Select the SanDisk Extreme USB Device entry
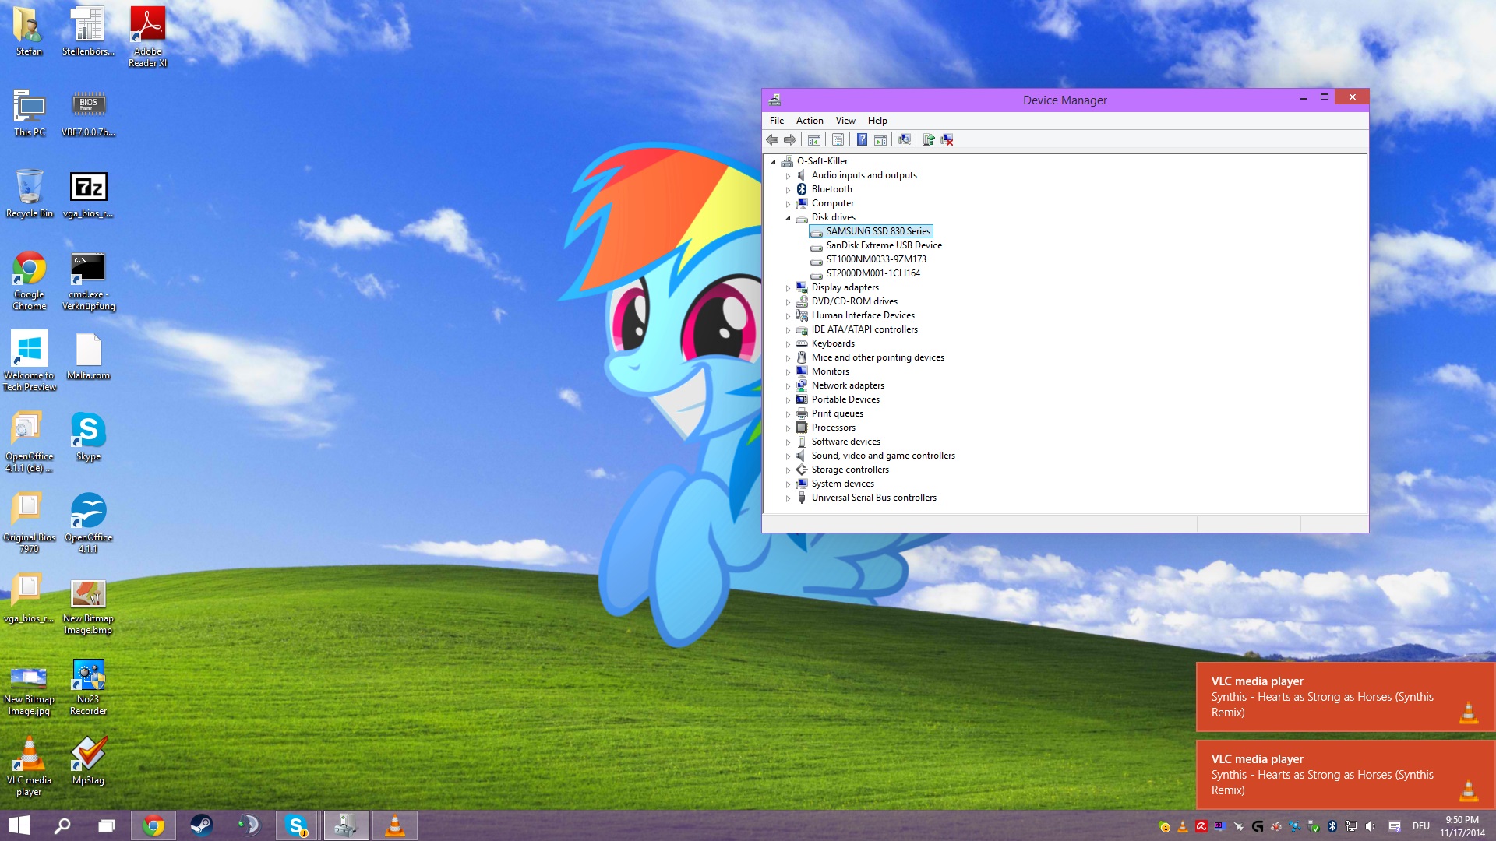The height and width of the screenshot is (841, 1496). click(x=884, y=245)
